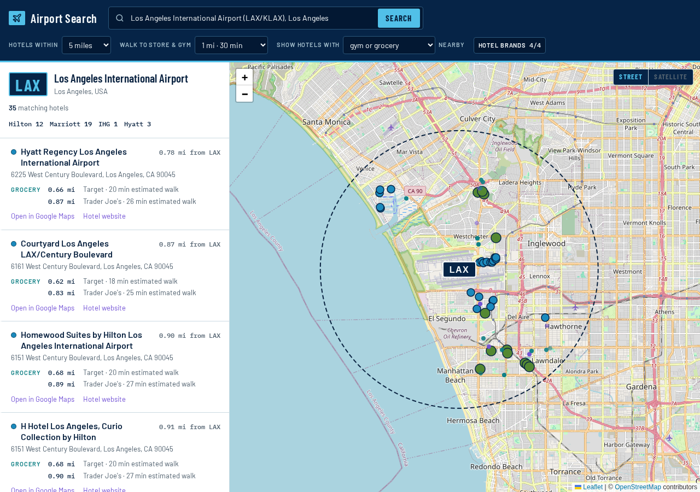Select Homewood Suites by Hilton listing title
This screenshot has height=492, width=700.
[81, 341]
